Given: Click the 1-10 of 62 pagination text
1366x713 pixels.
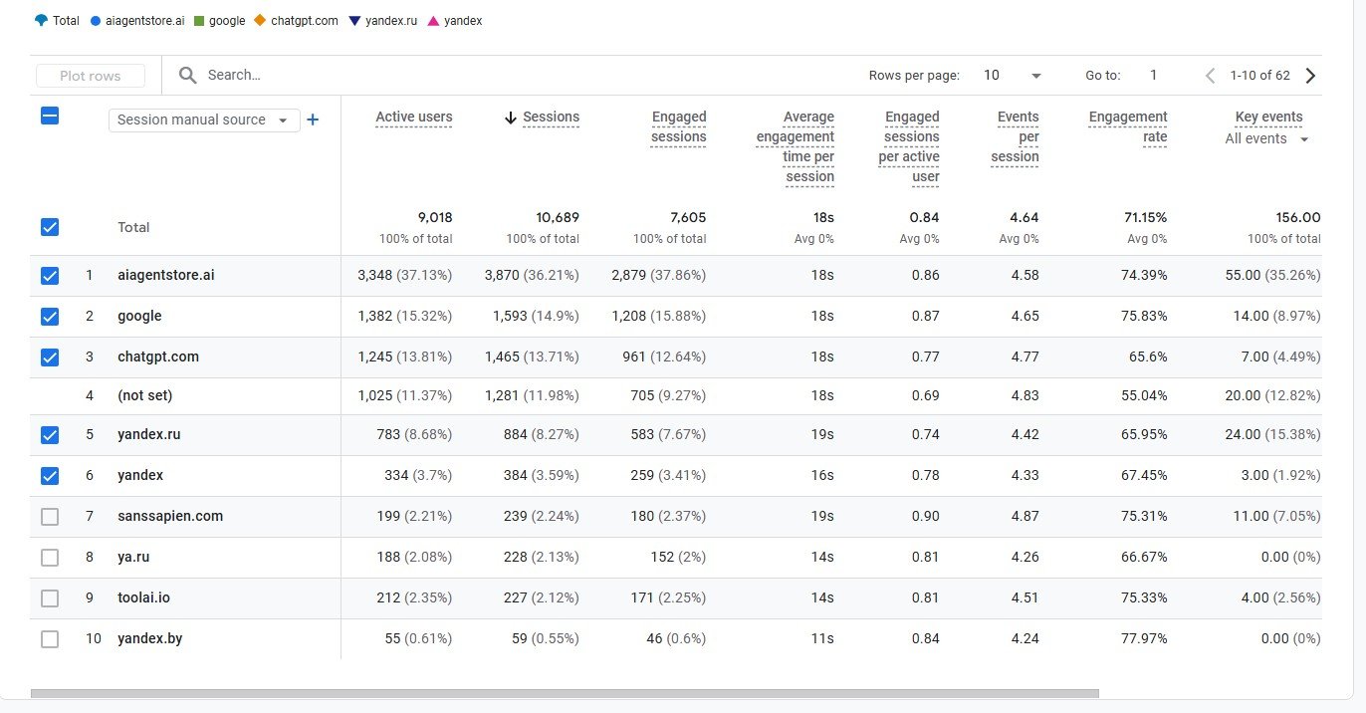Looking at the screenshot, I should coord(1259,76).
